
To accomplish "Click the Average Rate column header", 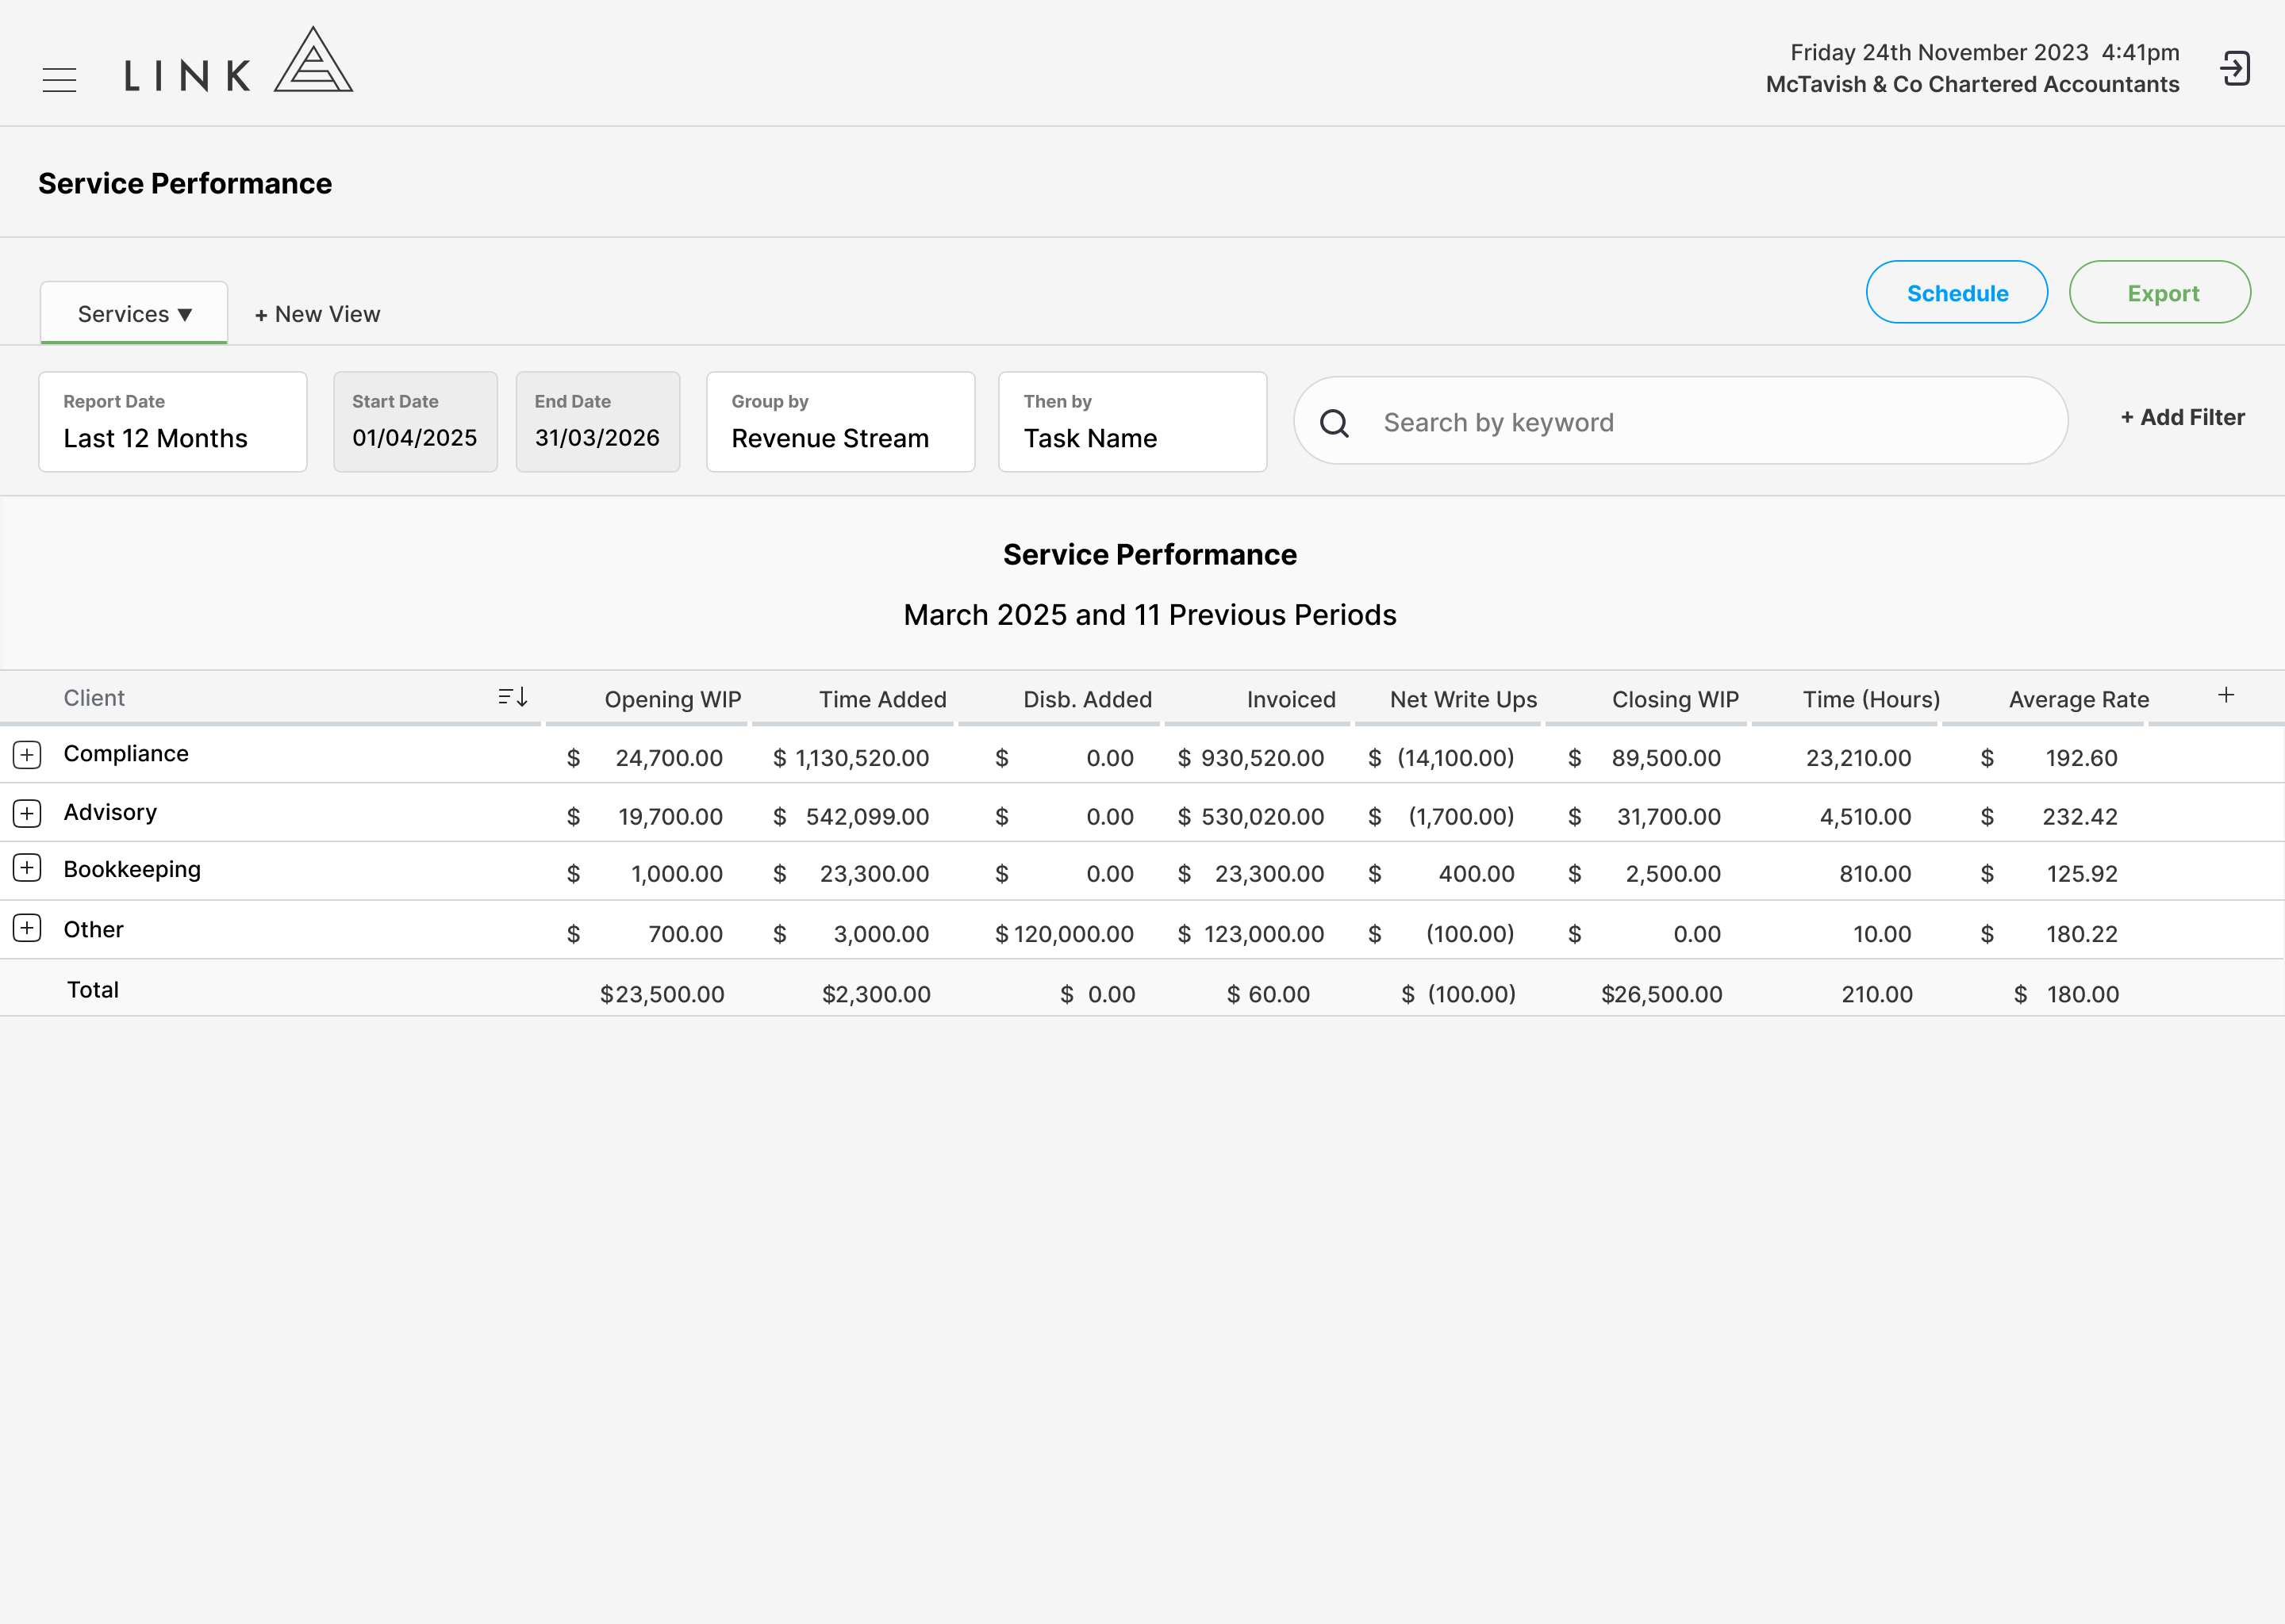I will (x=2078, y=699).
